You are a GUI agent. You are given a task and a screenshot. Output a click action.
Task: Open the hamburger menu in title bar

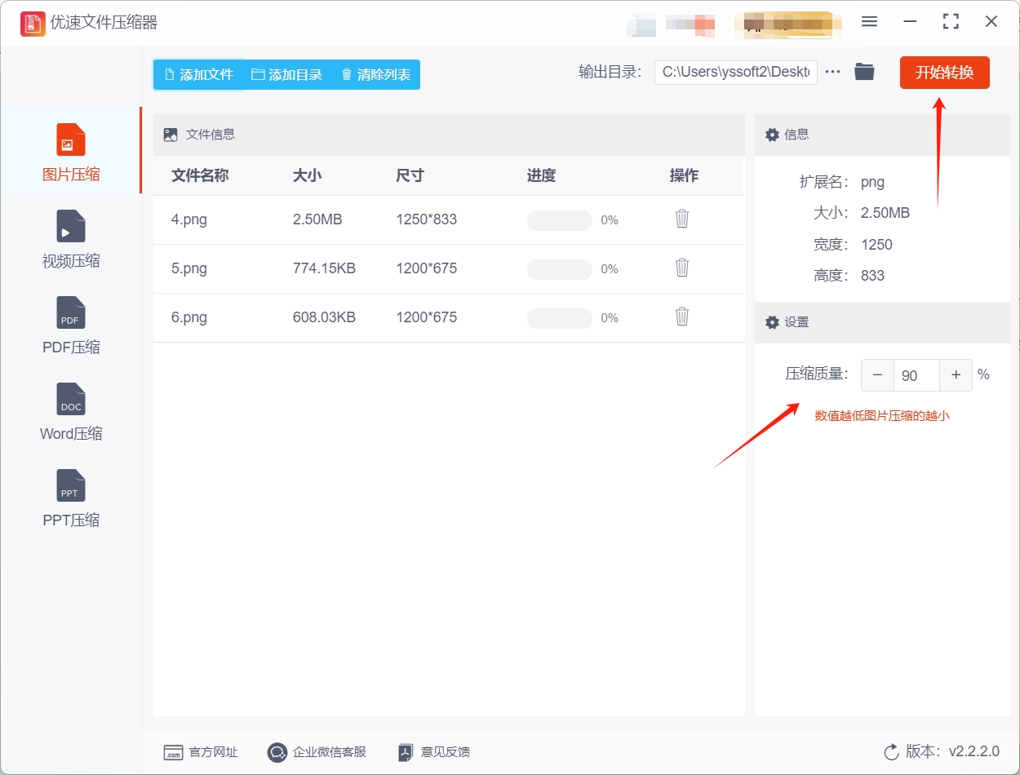point(869,22)
